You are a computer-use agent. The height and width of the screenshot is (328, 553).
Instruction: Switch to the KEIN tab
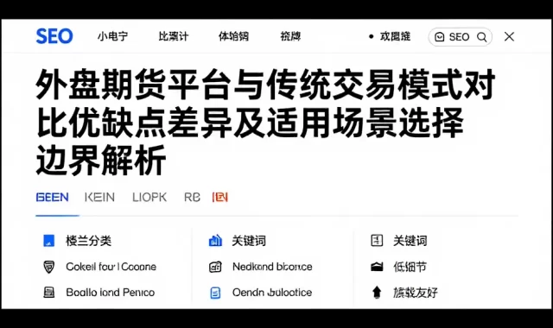(x=99, y=198)
